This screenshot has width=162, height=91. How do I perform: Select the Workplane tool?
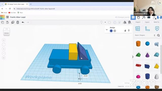click(x=138, y=29)
